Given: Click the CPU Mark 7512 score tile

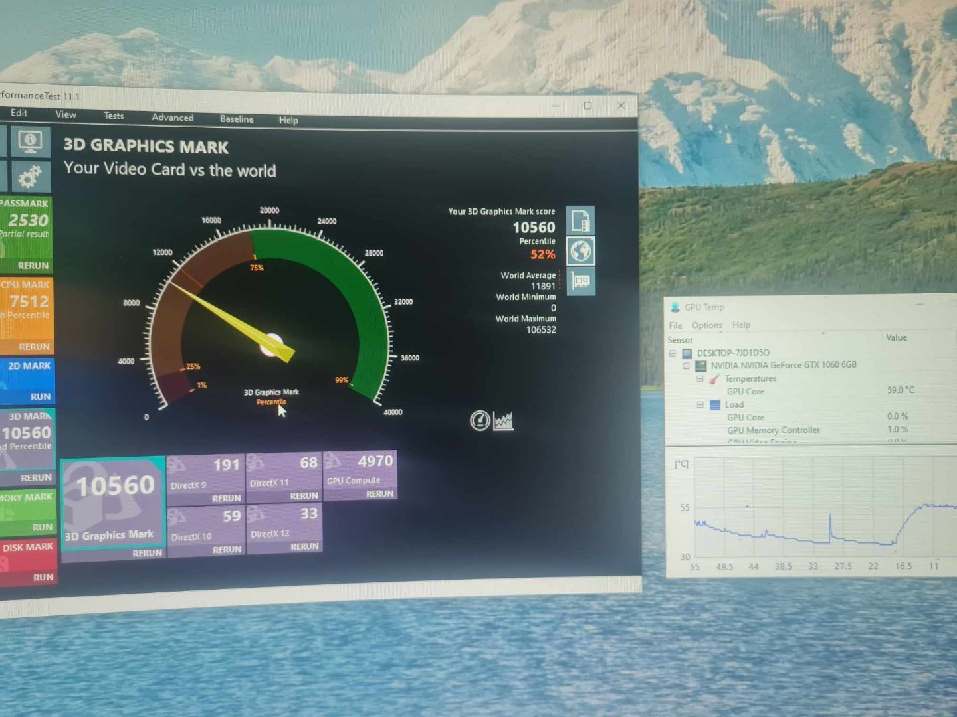Looking at the screenshot, I should [x=26, y=316].
